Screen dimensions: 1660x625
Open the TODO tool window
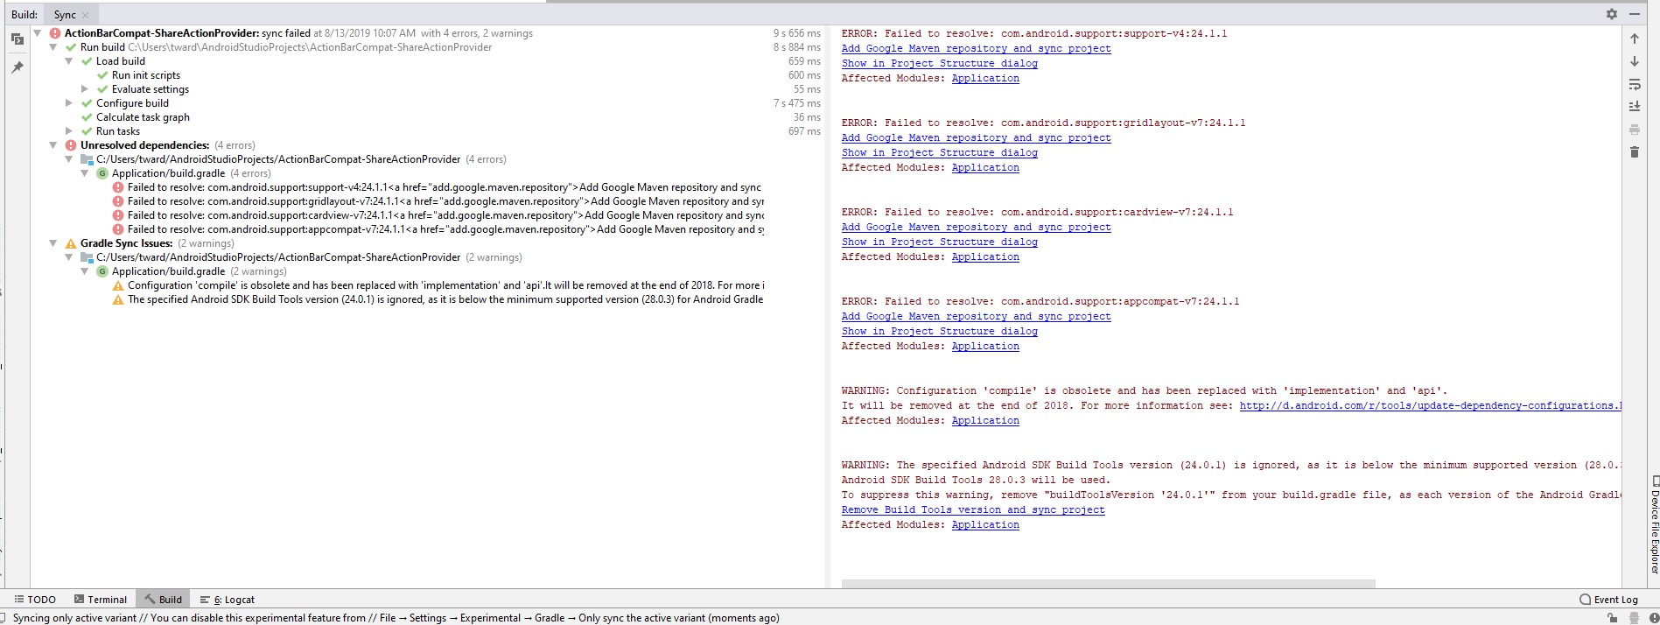click(35, 600)
